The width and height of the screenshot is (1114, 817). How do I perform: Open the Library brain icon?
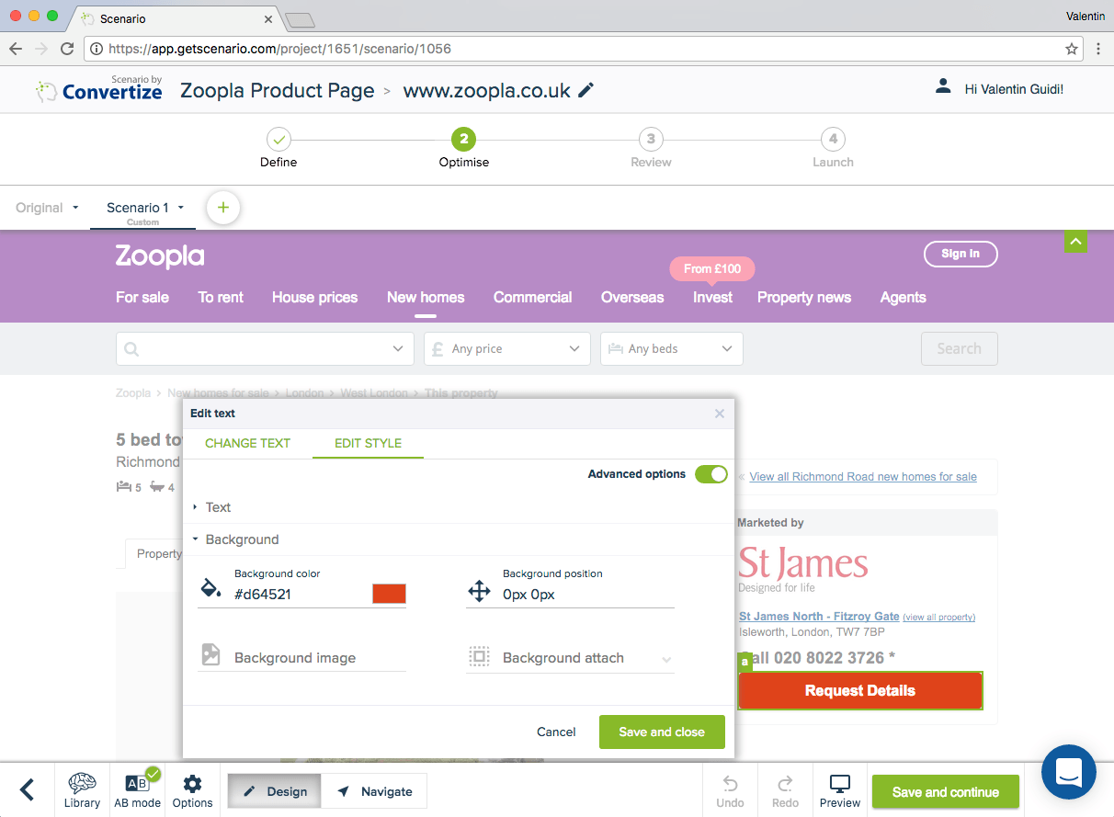pyautogui.click(x=82, y=790)
